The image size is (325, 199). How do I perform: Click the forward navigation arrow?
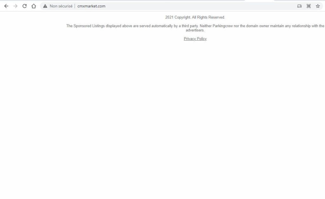[x=15, y=6]
